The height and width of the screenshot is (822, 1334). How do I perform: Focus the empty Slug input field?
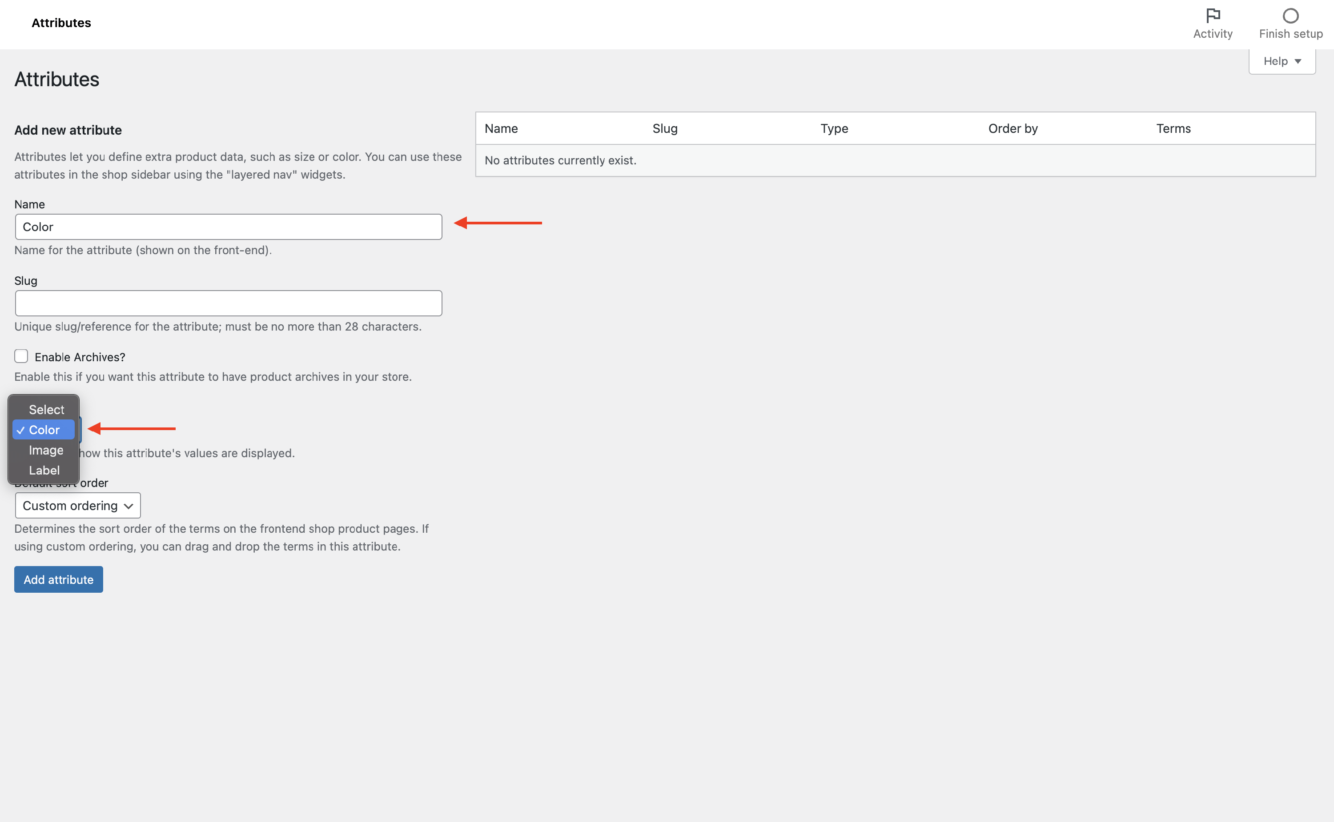[229, 303]
